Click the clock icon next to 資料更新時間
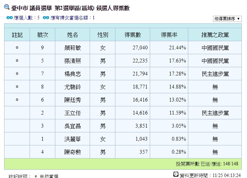This screenshot has height=178, width=247. coord(176,174)
